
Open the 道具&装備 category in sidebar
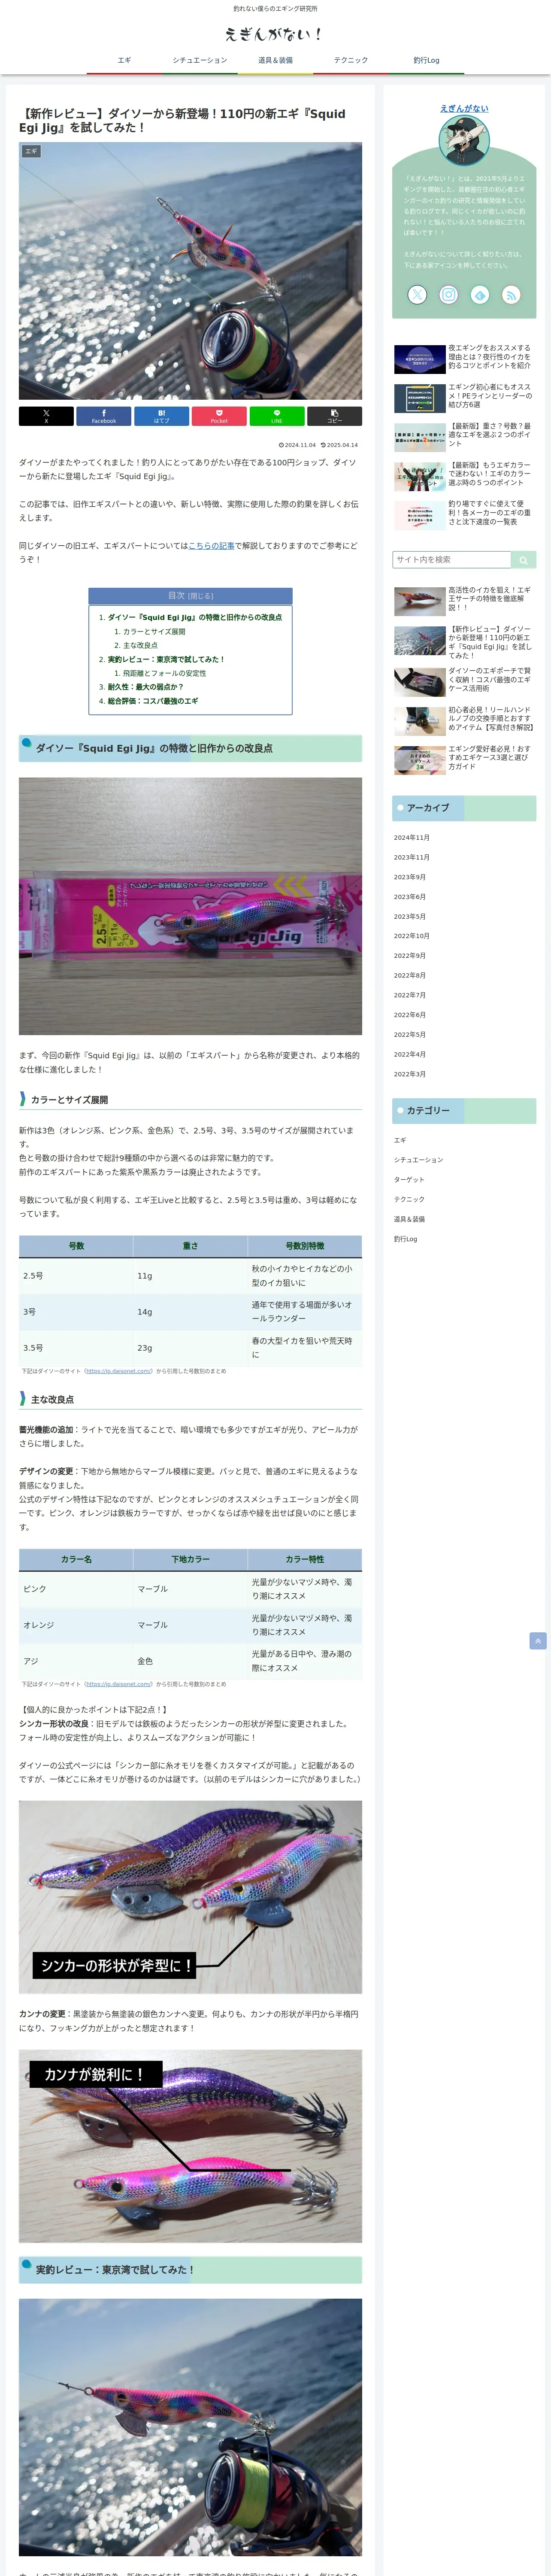[409, 1219]
